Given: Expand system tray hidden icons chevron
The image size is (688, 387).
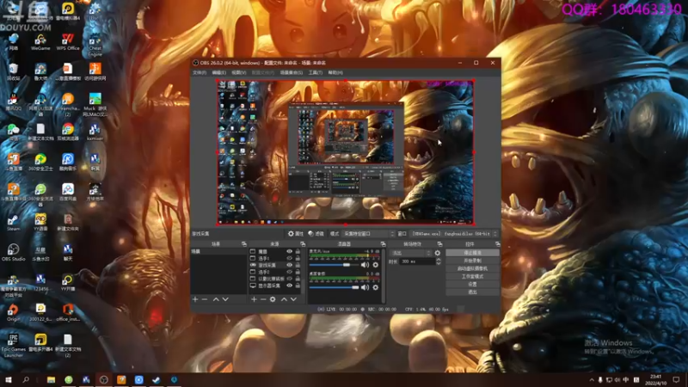Looking at the screenshot, I should click(x=592, y=380).
